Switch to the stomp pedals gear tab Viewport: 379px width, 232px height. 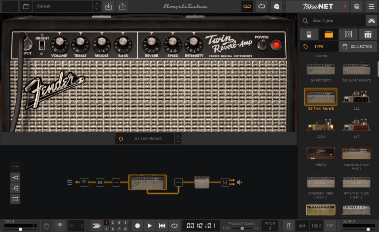pos(309,34)
